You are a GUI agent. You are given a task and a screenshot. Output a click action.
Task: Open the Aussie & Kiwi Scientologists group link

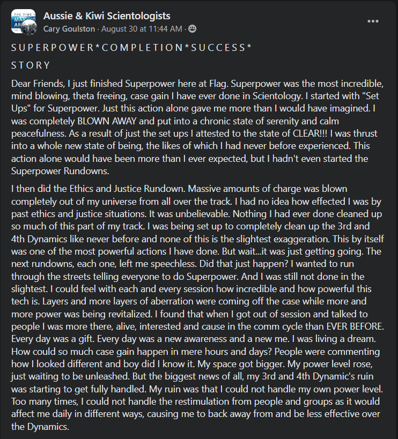[107, 16]
